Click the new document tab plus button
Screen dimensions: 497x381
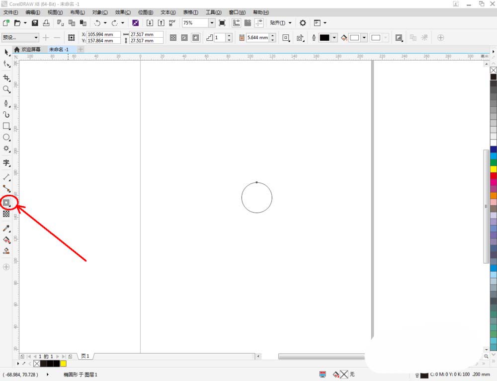(x=81, y=49)
